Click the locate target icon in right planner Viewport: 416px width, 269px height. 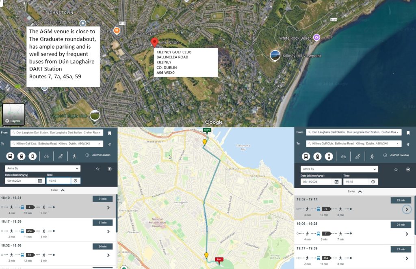point(408,170)
